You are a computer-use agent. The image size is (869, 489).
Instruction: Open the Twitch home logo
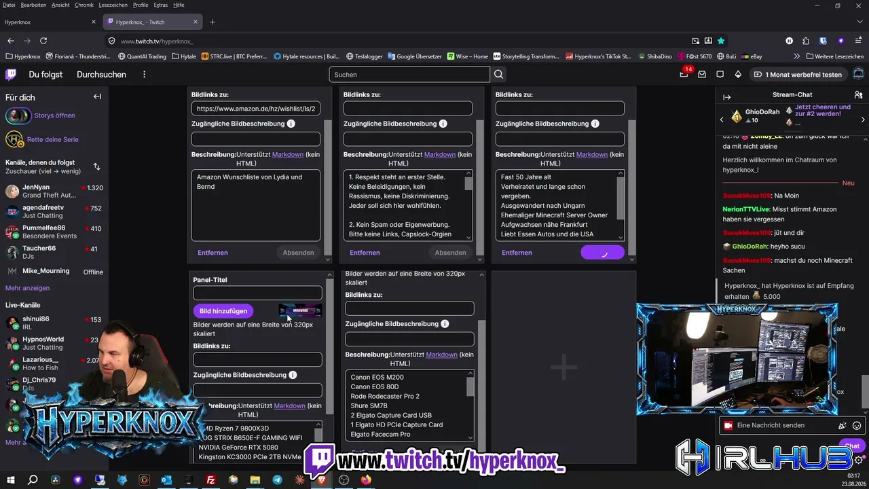pyautogui.click(x=12, y=75)
